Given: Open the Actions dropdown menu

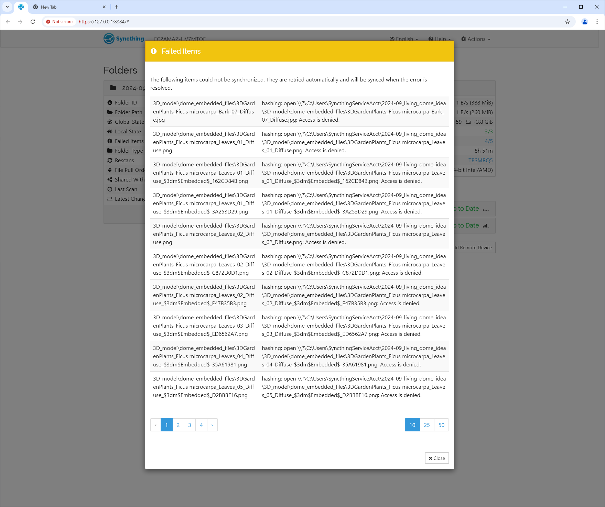Looking at the screenshot, I should pyautogui.click(x=476, y=39).
